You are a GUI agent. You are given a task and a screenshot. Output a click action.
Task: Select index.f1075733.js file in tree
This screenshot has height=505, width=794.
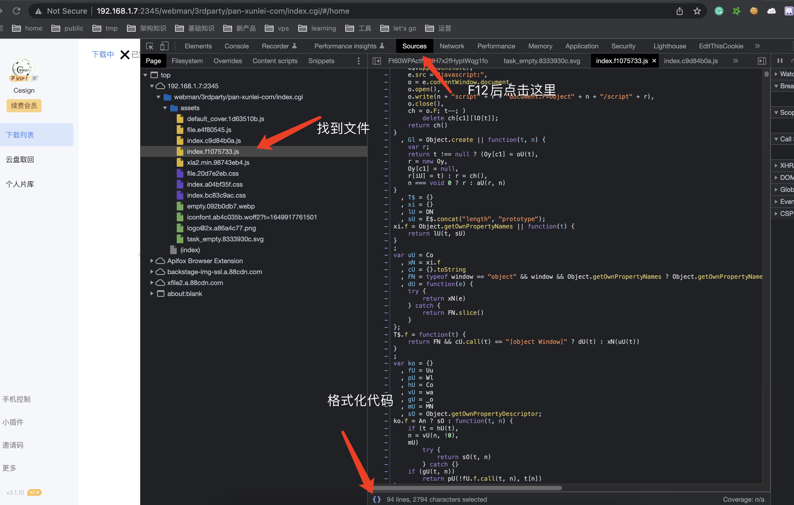point(213,151)
